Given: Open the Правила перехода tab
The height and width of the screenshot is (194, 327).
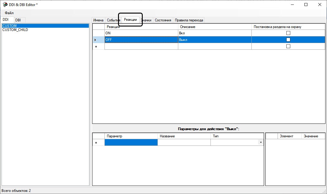Looking at the screenshot, I should coord(189,20).
